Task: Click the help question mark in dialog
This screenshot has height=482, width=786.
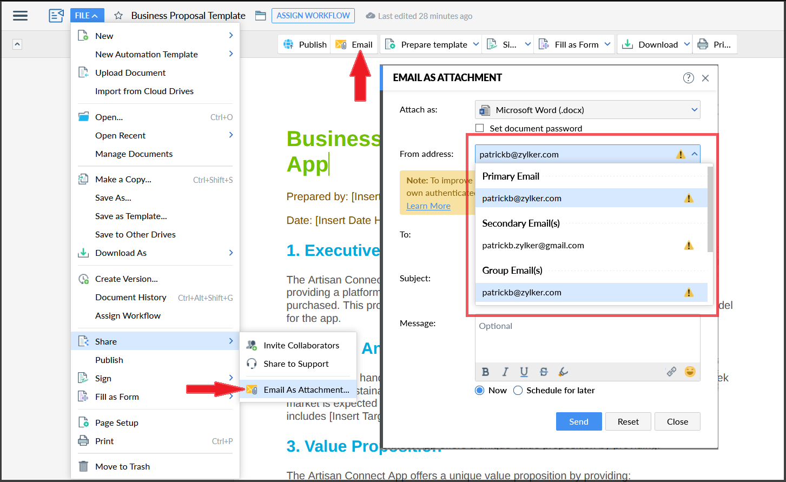Action: (x=688, y=78)
